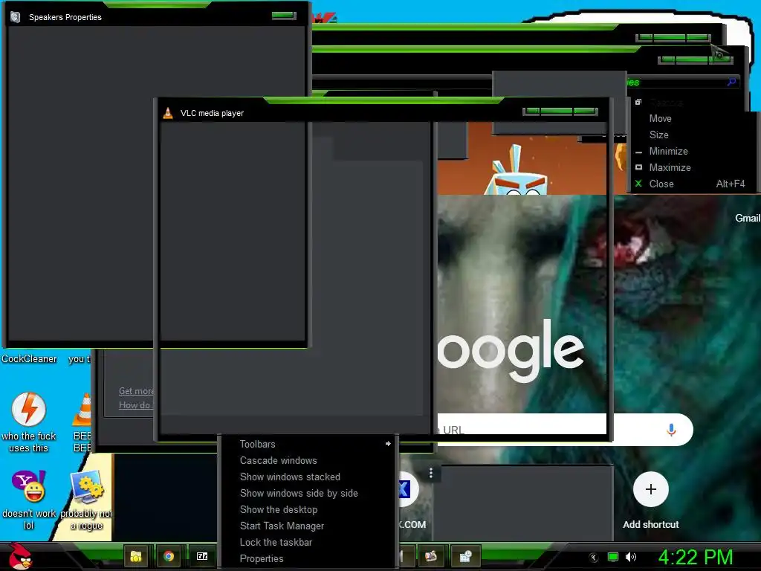Image resolution: width=761 pixels, height=571 pixels.
Task: Select Cascade windows
Action: [x=309, y=460]
